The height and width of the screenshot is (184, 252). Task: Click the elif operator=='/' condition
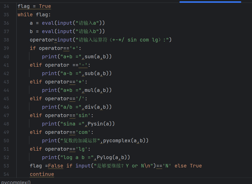pos(58,98)
